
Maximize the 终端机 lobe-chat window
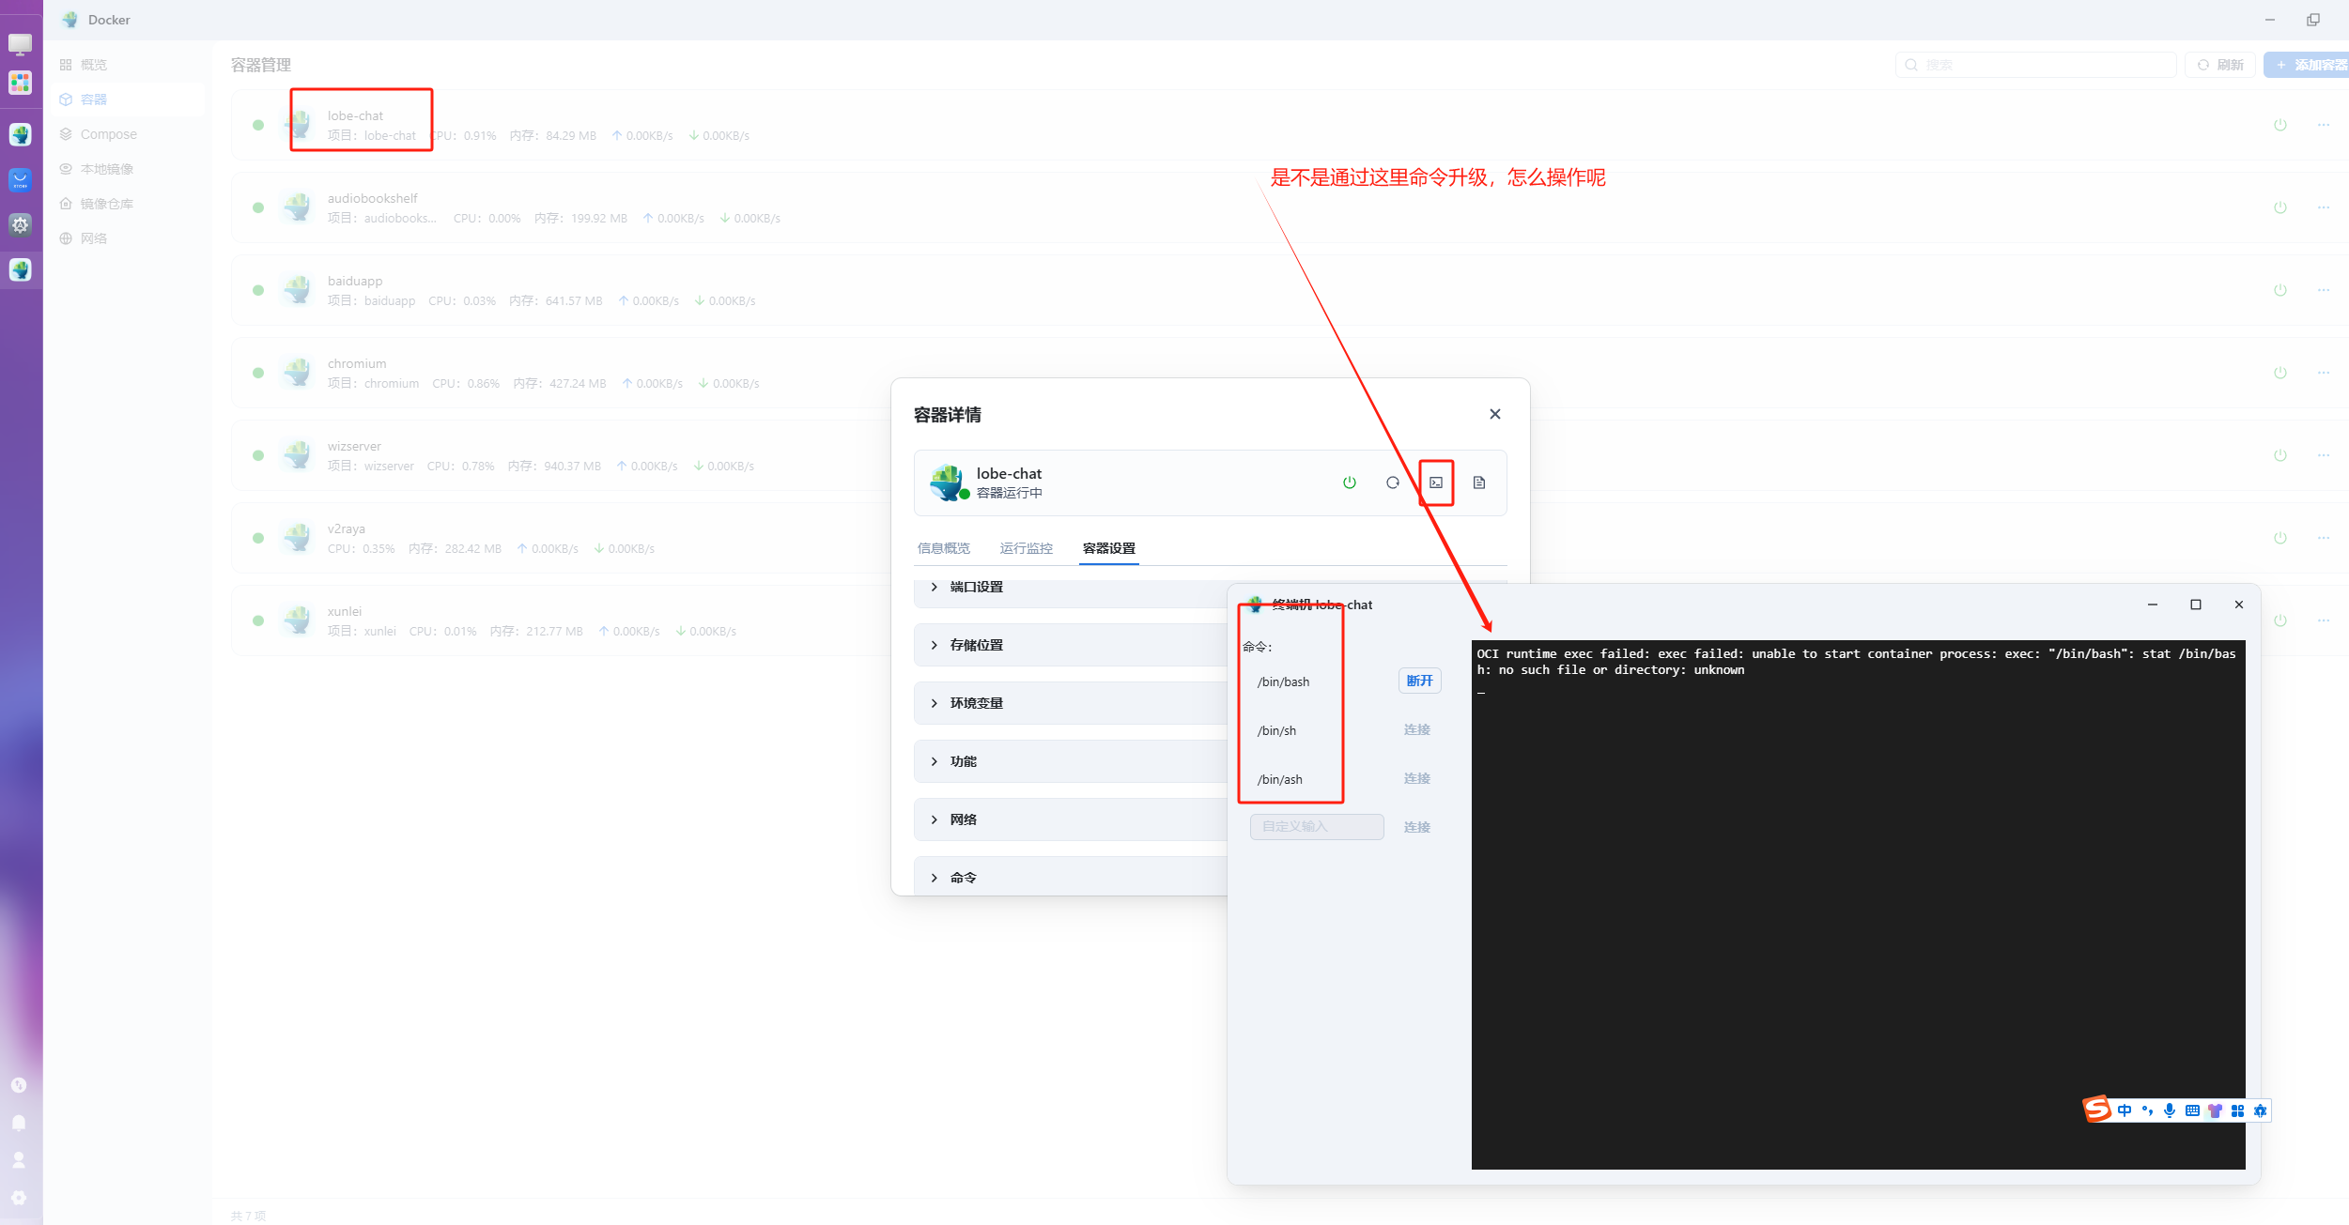tap(2195, 605)
